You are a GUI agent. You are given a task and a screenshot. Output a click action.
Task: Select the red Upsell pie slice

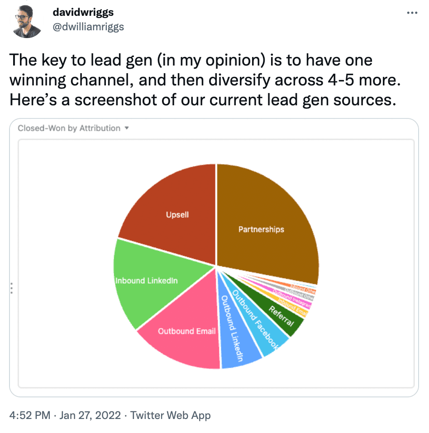(x=172, y=208)
